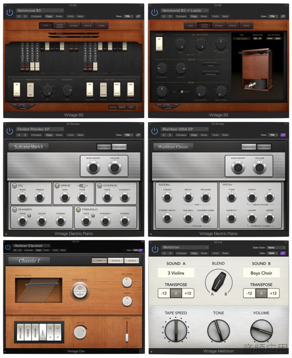Open Suitcase Mark II model selector
Viewport: 292px width, 358px height.
(29, 147)
